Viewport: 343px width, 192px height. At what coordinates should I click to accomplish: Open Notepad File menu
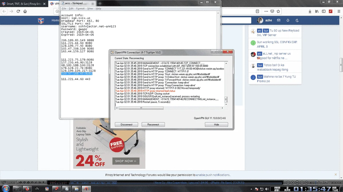pos(64,9)
